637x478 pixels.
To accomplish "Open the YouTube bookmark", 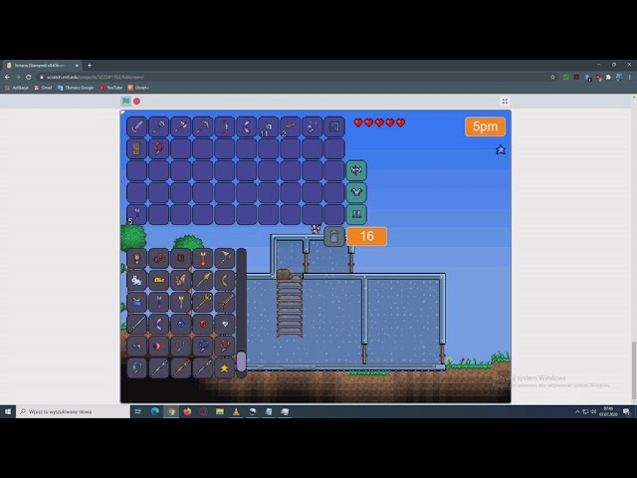I will (110, 88).
